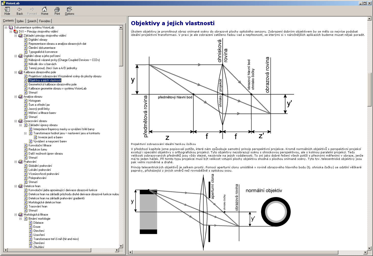Open the Favorites tab
The width and height of the screenshot is (373, 256).
coord(45,21)
